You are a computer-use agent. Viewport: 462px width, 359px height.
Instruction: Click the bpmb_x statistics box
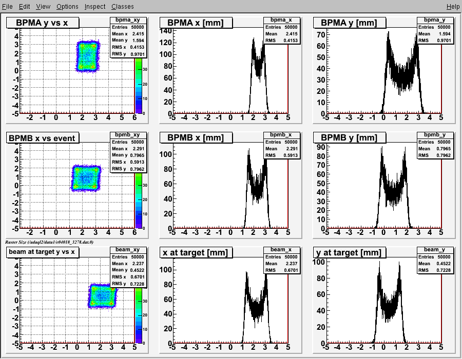tap(282, 145)
